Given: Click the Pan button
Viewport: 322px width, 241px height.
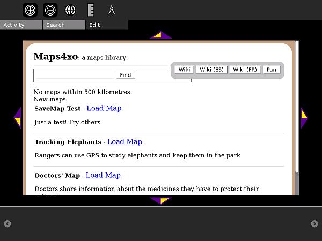Looking at the screenshot, I should tap(272, 70).
